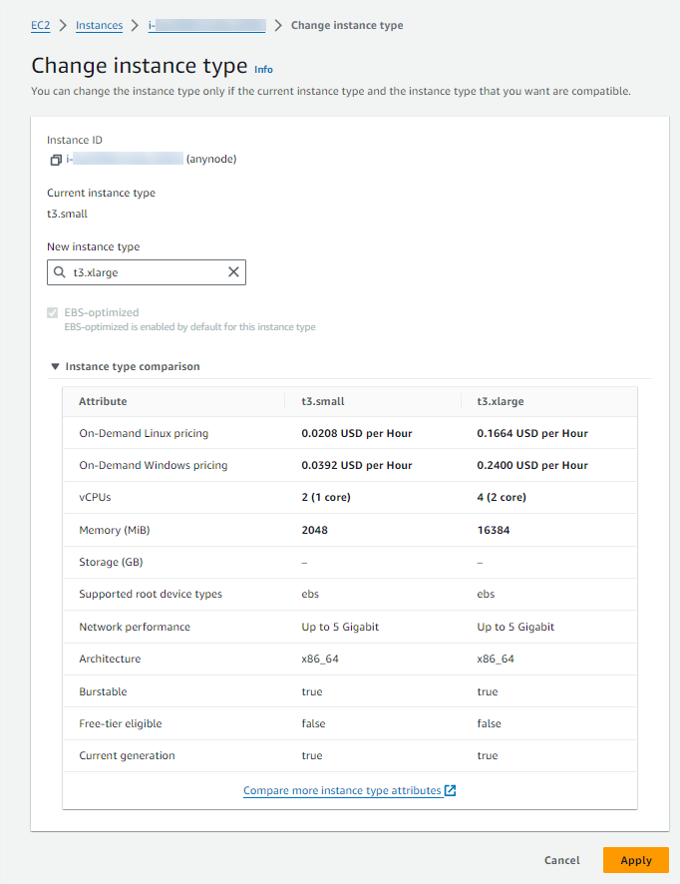Collapse the Instance type comparison section
Image resolution: width=680 pixels, height=884 pixels.
click(57, 366)
